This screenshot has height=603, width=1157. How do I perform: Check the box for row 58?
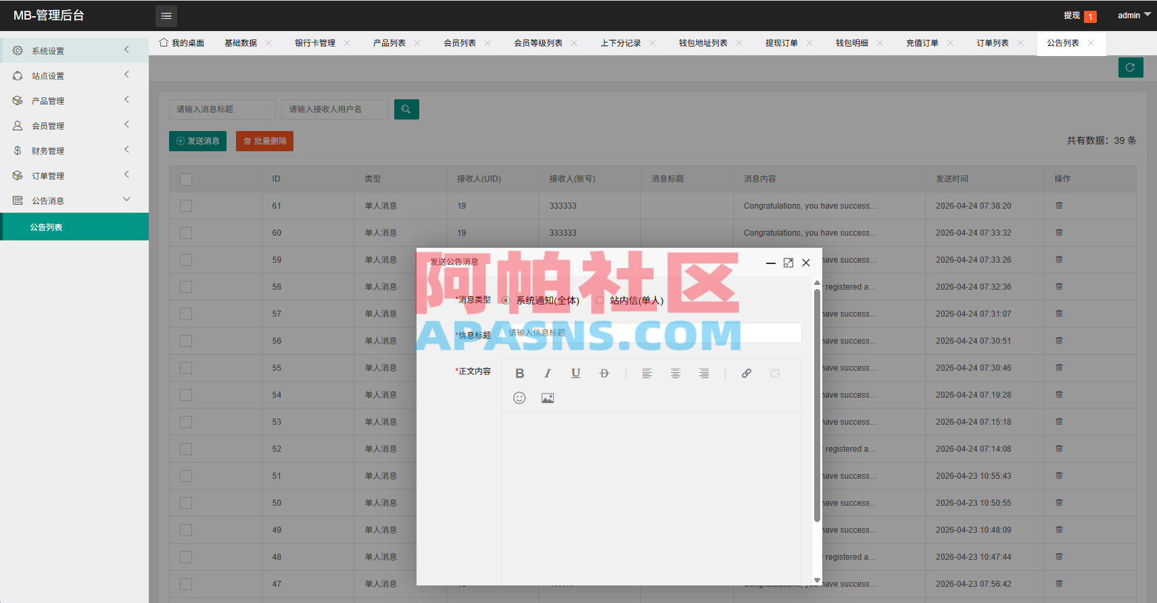(186, 287)
